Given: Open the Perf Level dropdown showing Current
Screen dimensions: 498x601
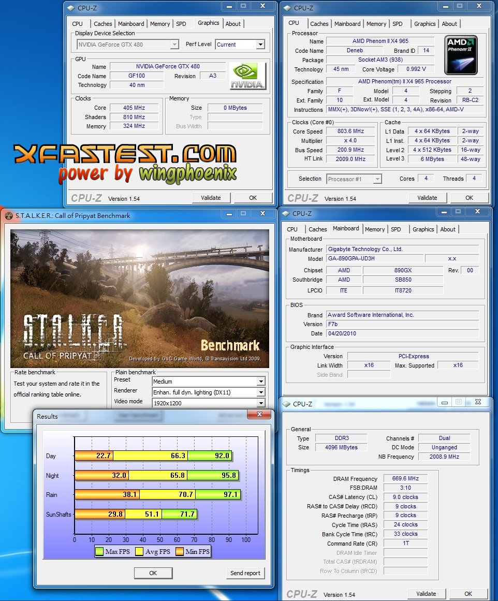Looking at the screenshot, I should coord(260,45).
